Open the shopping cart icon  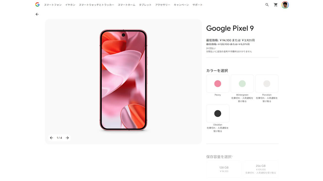click(276, 5)
